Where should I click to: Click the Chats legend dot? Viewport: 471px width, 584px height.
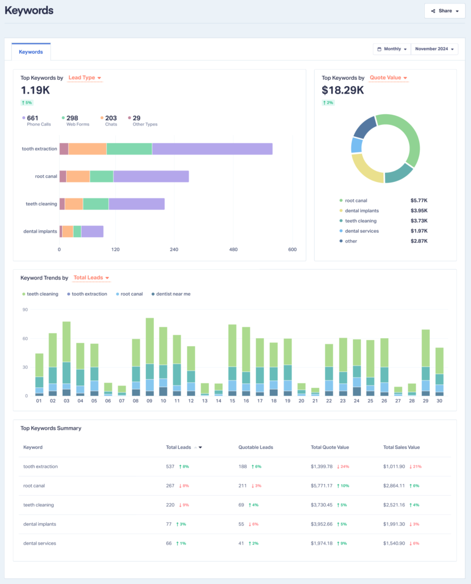(x=102, y=117)
